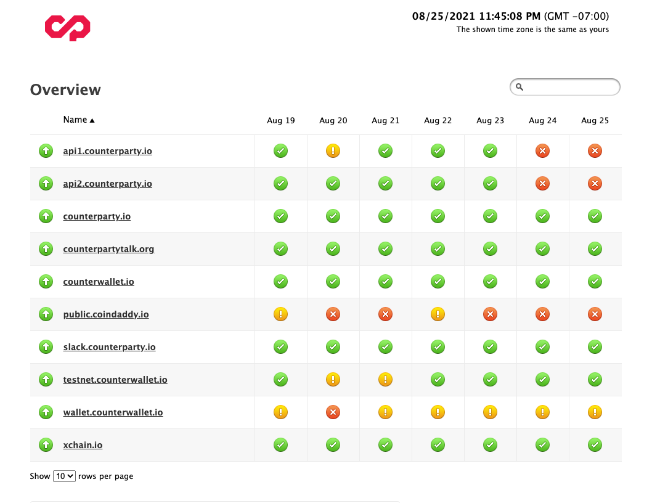Click the up-arrow status icon for public.coindaddy.io
Image resolution: width=660 pixels, height=503 pixels.
point(46,314)
